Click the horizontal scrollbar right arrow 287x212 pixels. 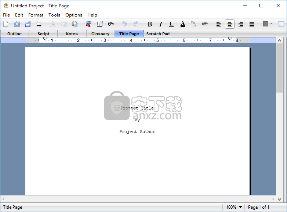coord(273,199)
